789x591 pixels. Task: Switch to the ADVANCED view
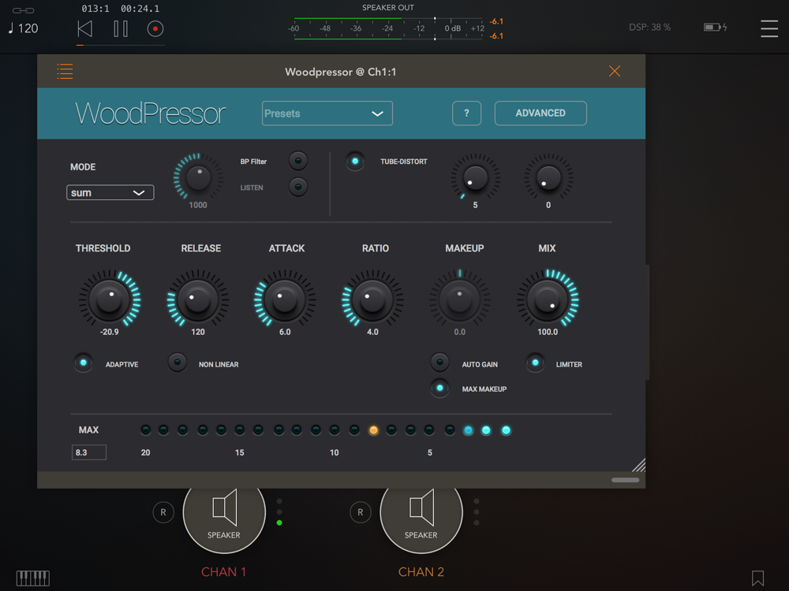tap(540, 113)
